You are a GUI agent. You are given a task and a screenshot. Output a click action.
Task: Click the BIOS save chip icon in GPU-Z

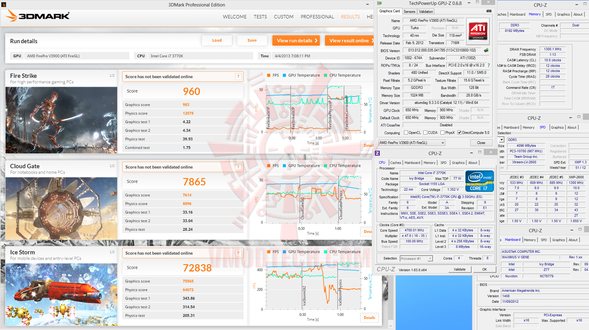[486, 50]
